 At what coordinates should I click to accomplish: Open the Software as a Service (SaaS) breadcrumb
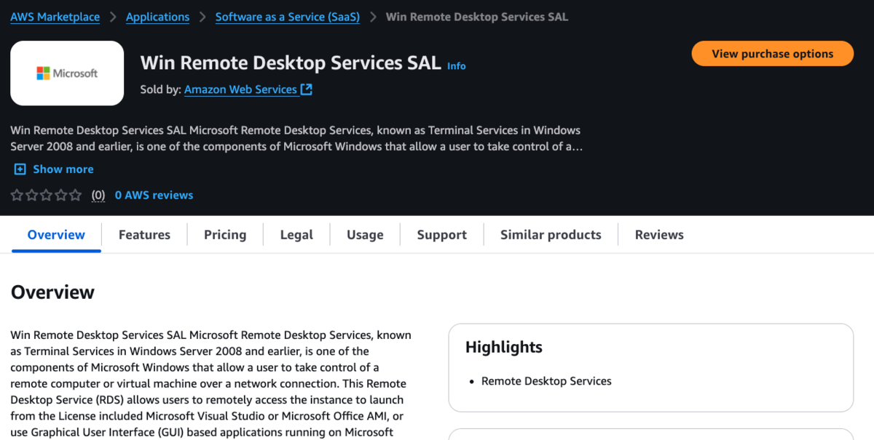coord(288,17)
